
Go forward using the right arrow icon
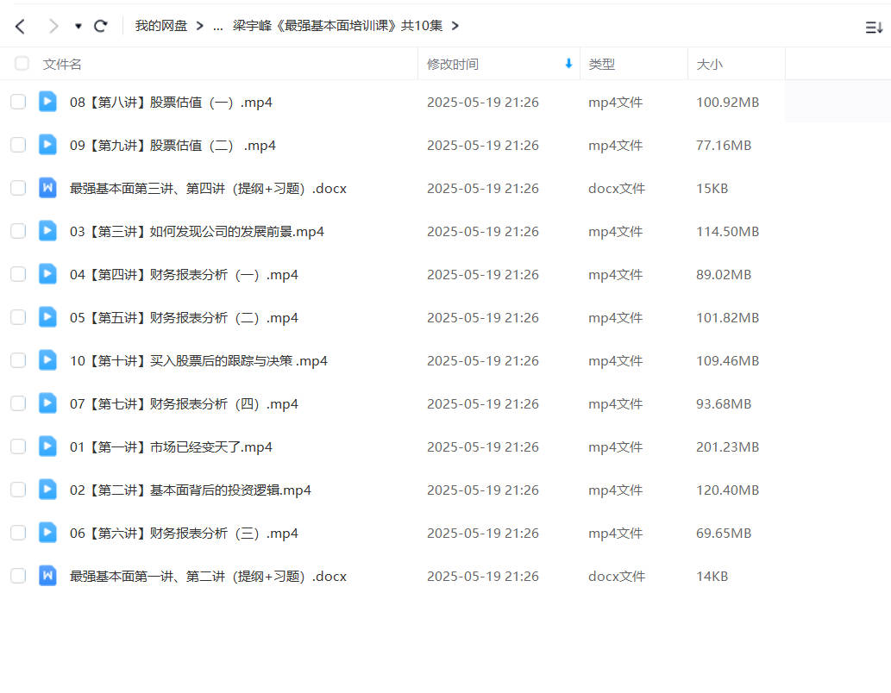(x=53, y=26)
